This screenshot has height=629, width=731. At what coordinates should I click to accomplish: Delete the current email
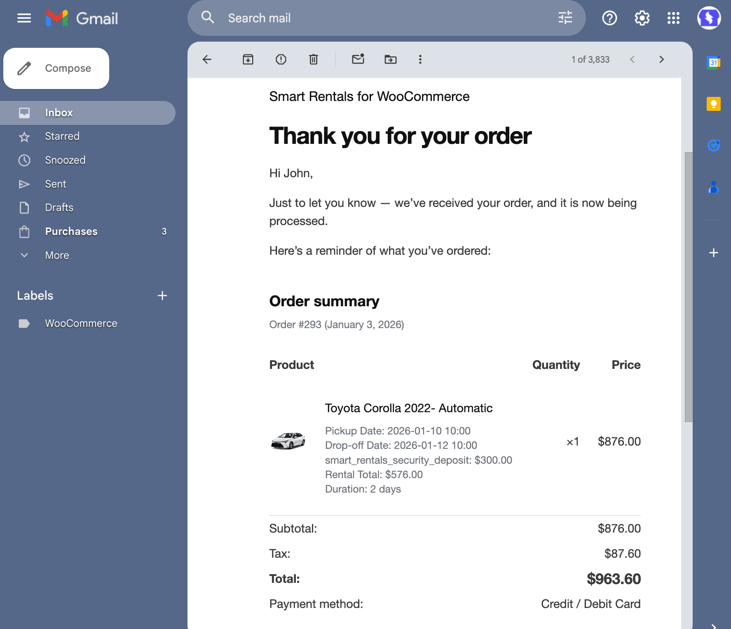[x=313, y=59]
